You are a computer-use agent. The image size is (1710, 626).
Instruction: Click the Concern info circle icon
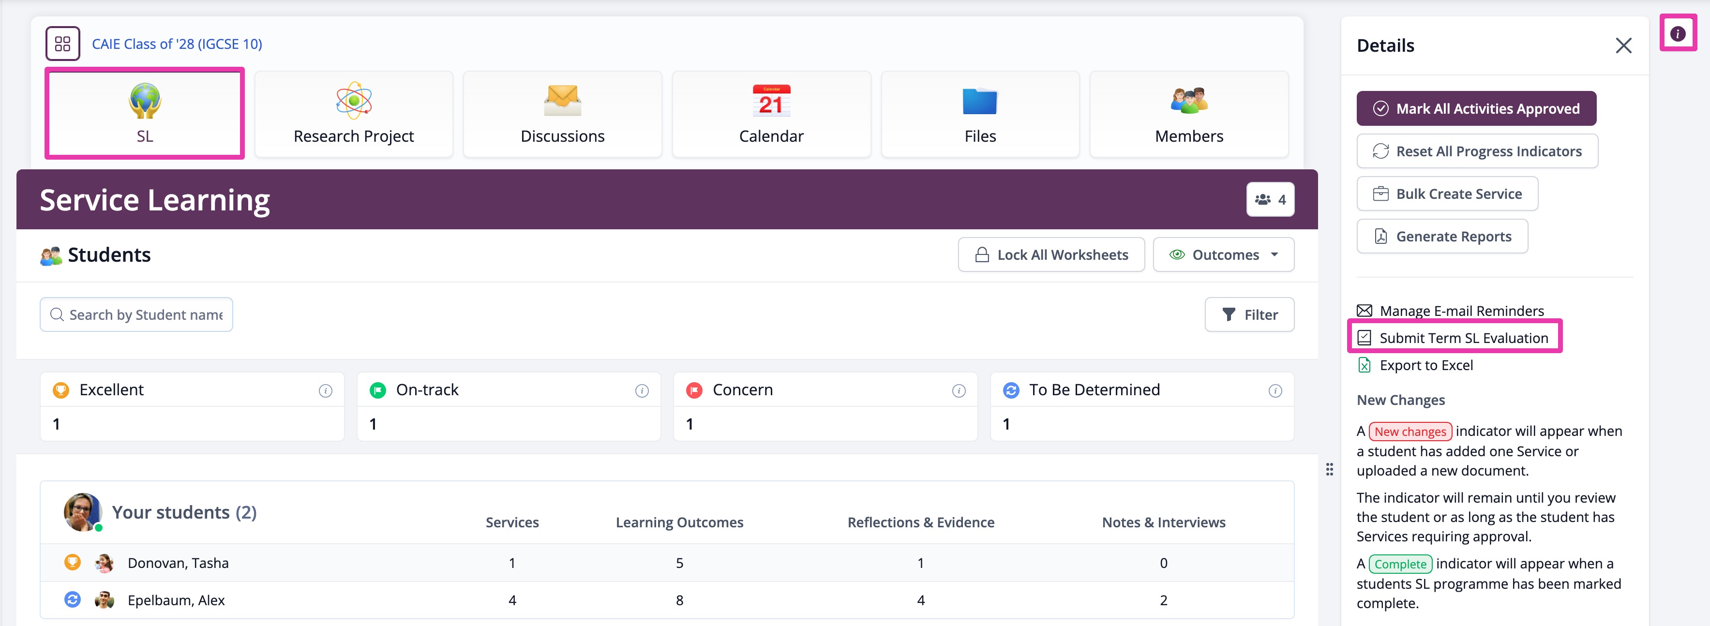tap(959, 390)
